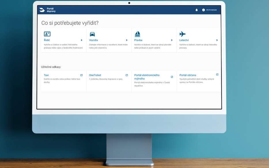269x168 pixels.
Task: Open the notifications bell
Action: 197,10
